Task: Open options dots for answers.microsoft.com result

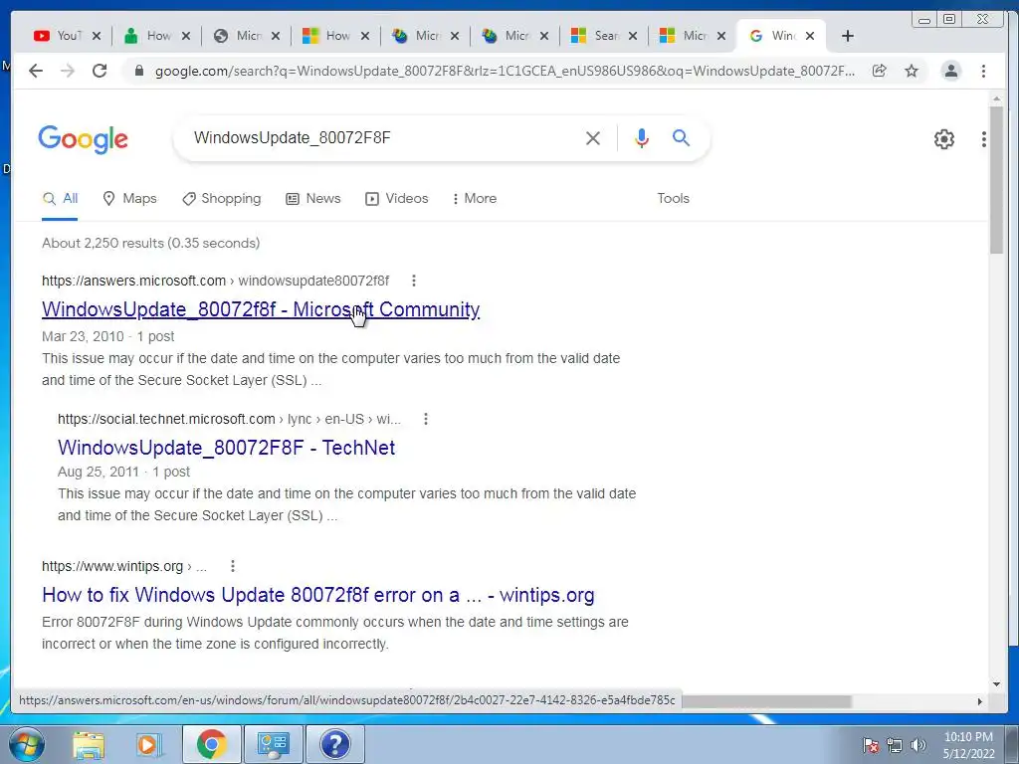Action: (414, 281)
